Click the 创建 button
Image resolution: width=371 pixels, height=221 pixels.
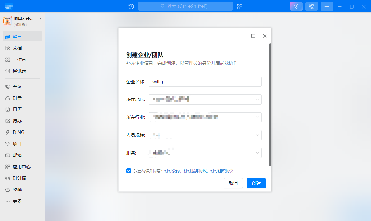tap(256, 183)
